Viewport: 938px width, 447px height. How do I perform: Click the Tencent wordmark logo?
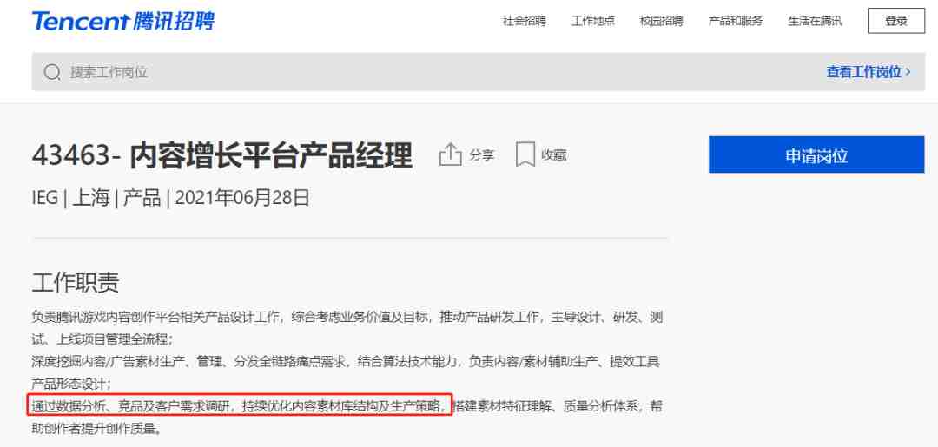[x=80, y=21]
